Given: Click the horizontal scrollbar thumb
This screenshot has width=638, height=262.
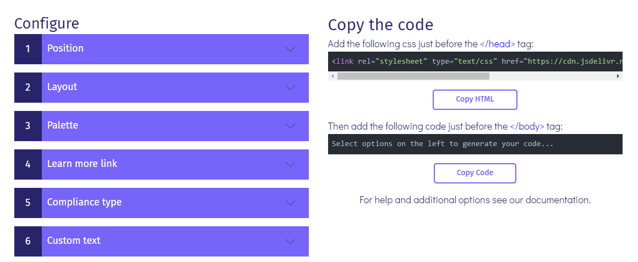Looking at the screenshot, I should pos(413,76).
